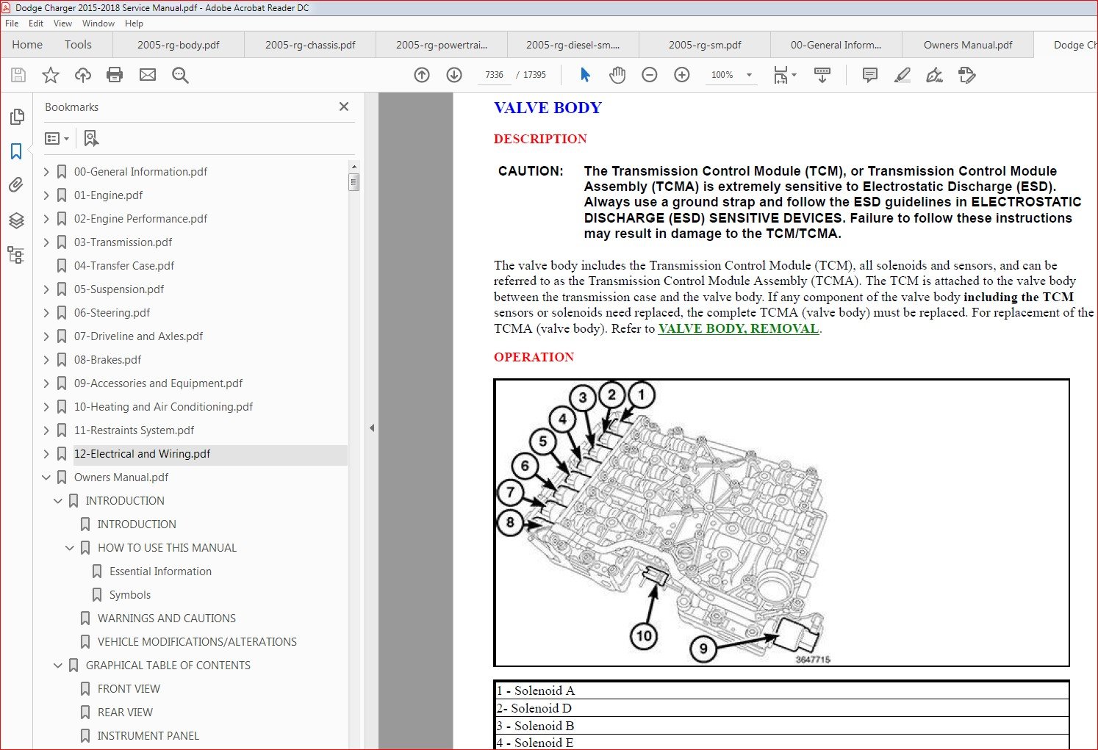Switch to 2005-rg-body.pdf tab

179,45
